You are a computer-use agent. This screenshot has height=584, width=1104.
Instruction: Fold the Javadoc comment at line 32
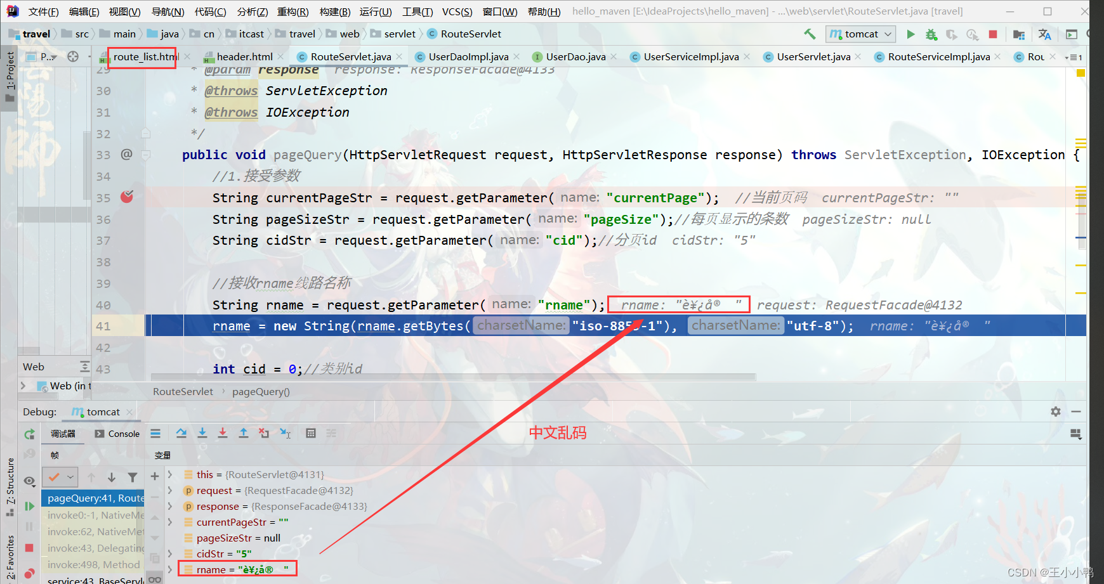pos(145,133)
